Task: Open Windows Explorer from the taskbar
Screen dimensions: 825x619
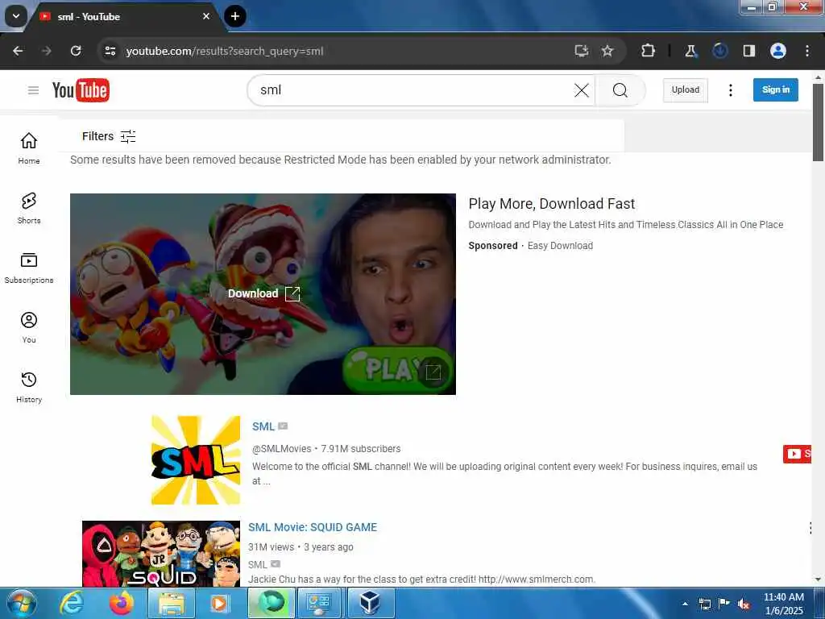Action: (171, 603)
